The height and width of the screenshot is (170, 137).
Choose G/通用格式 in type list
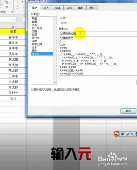(x=66, y=38)
